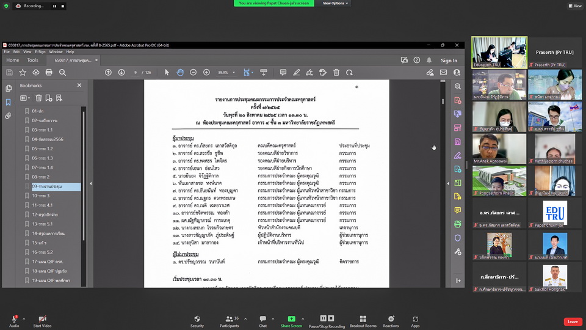Screen dimensions: 586x330
Task: Open View Options dropdown in Zoom
Action: coord(335,3)
